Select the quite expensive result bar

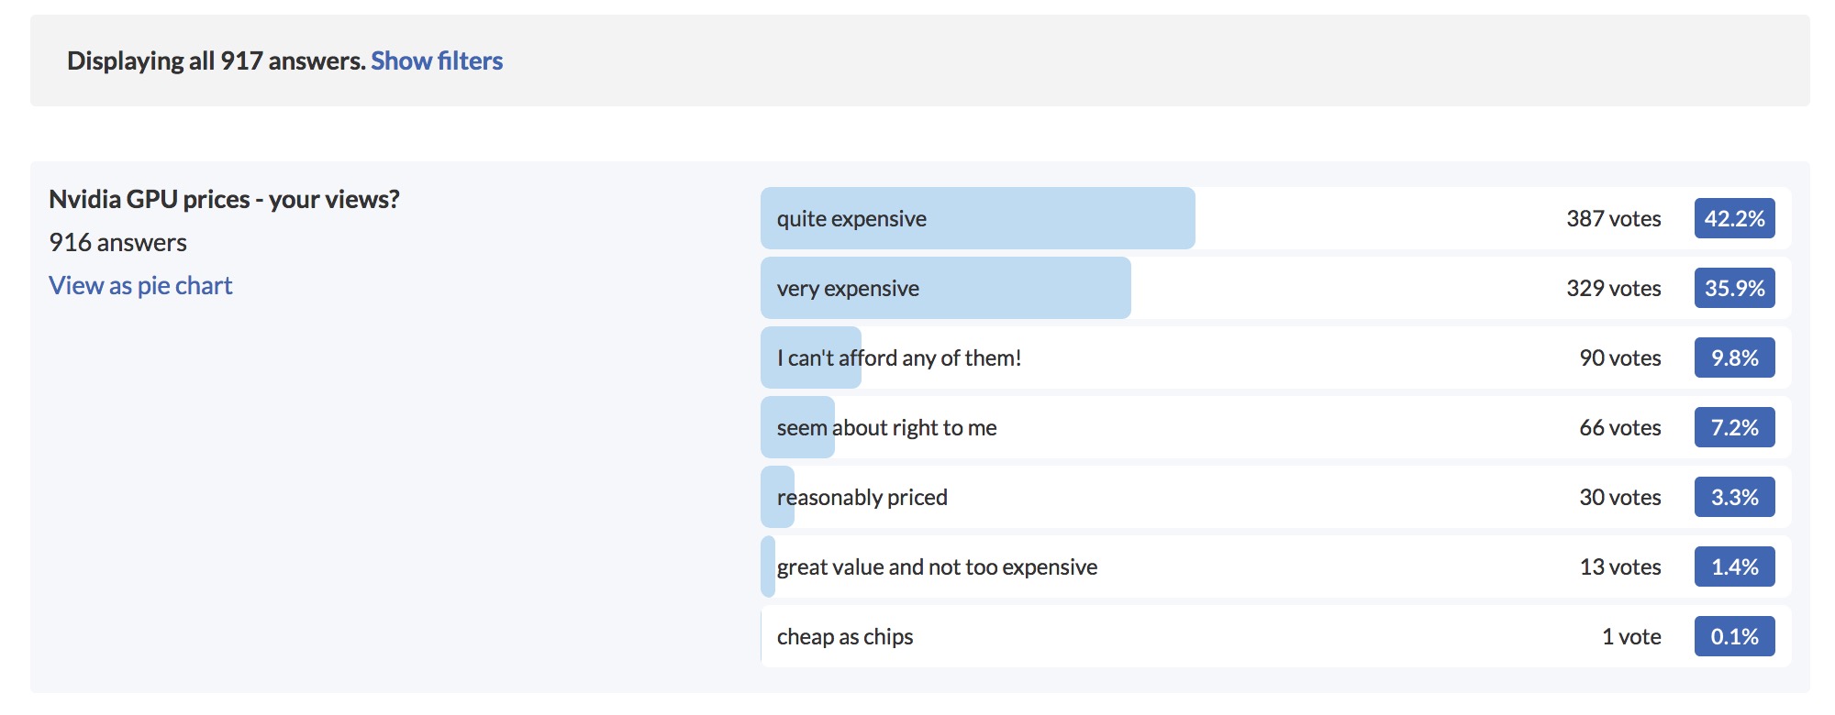pyautogui.click(x=977, y=218)
